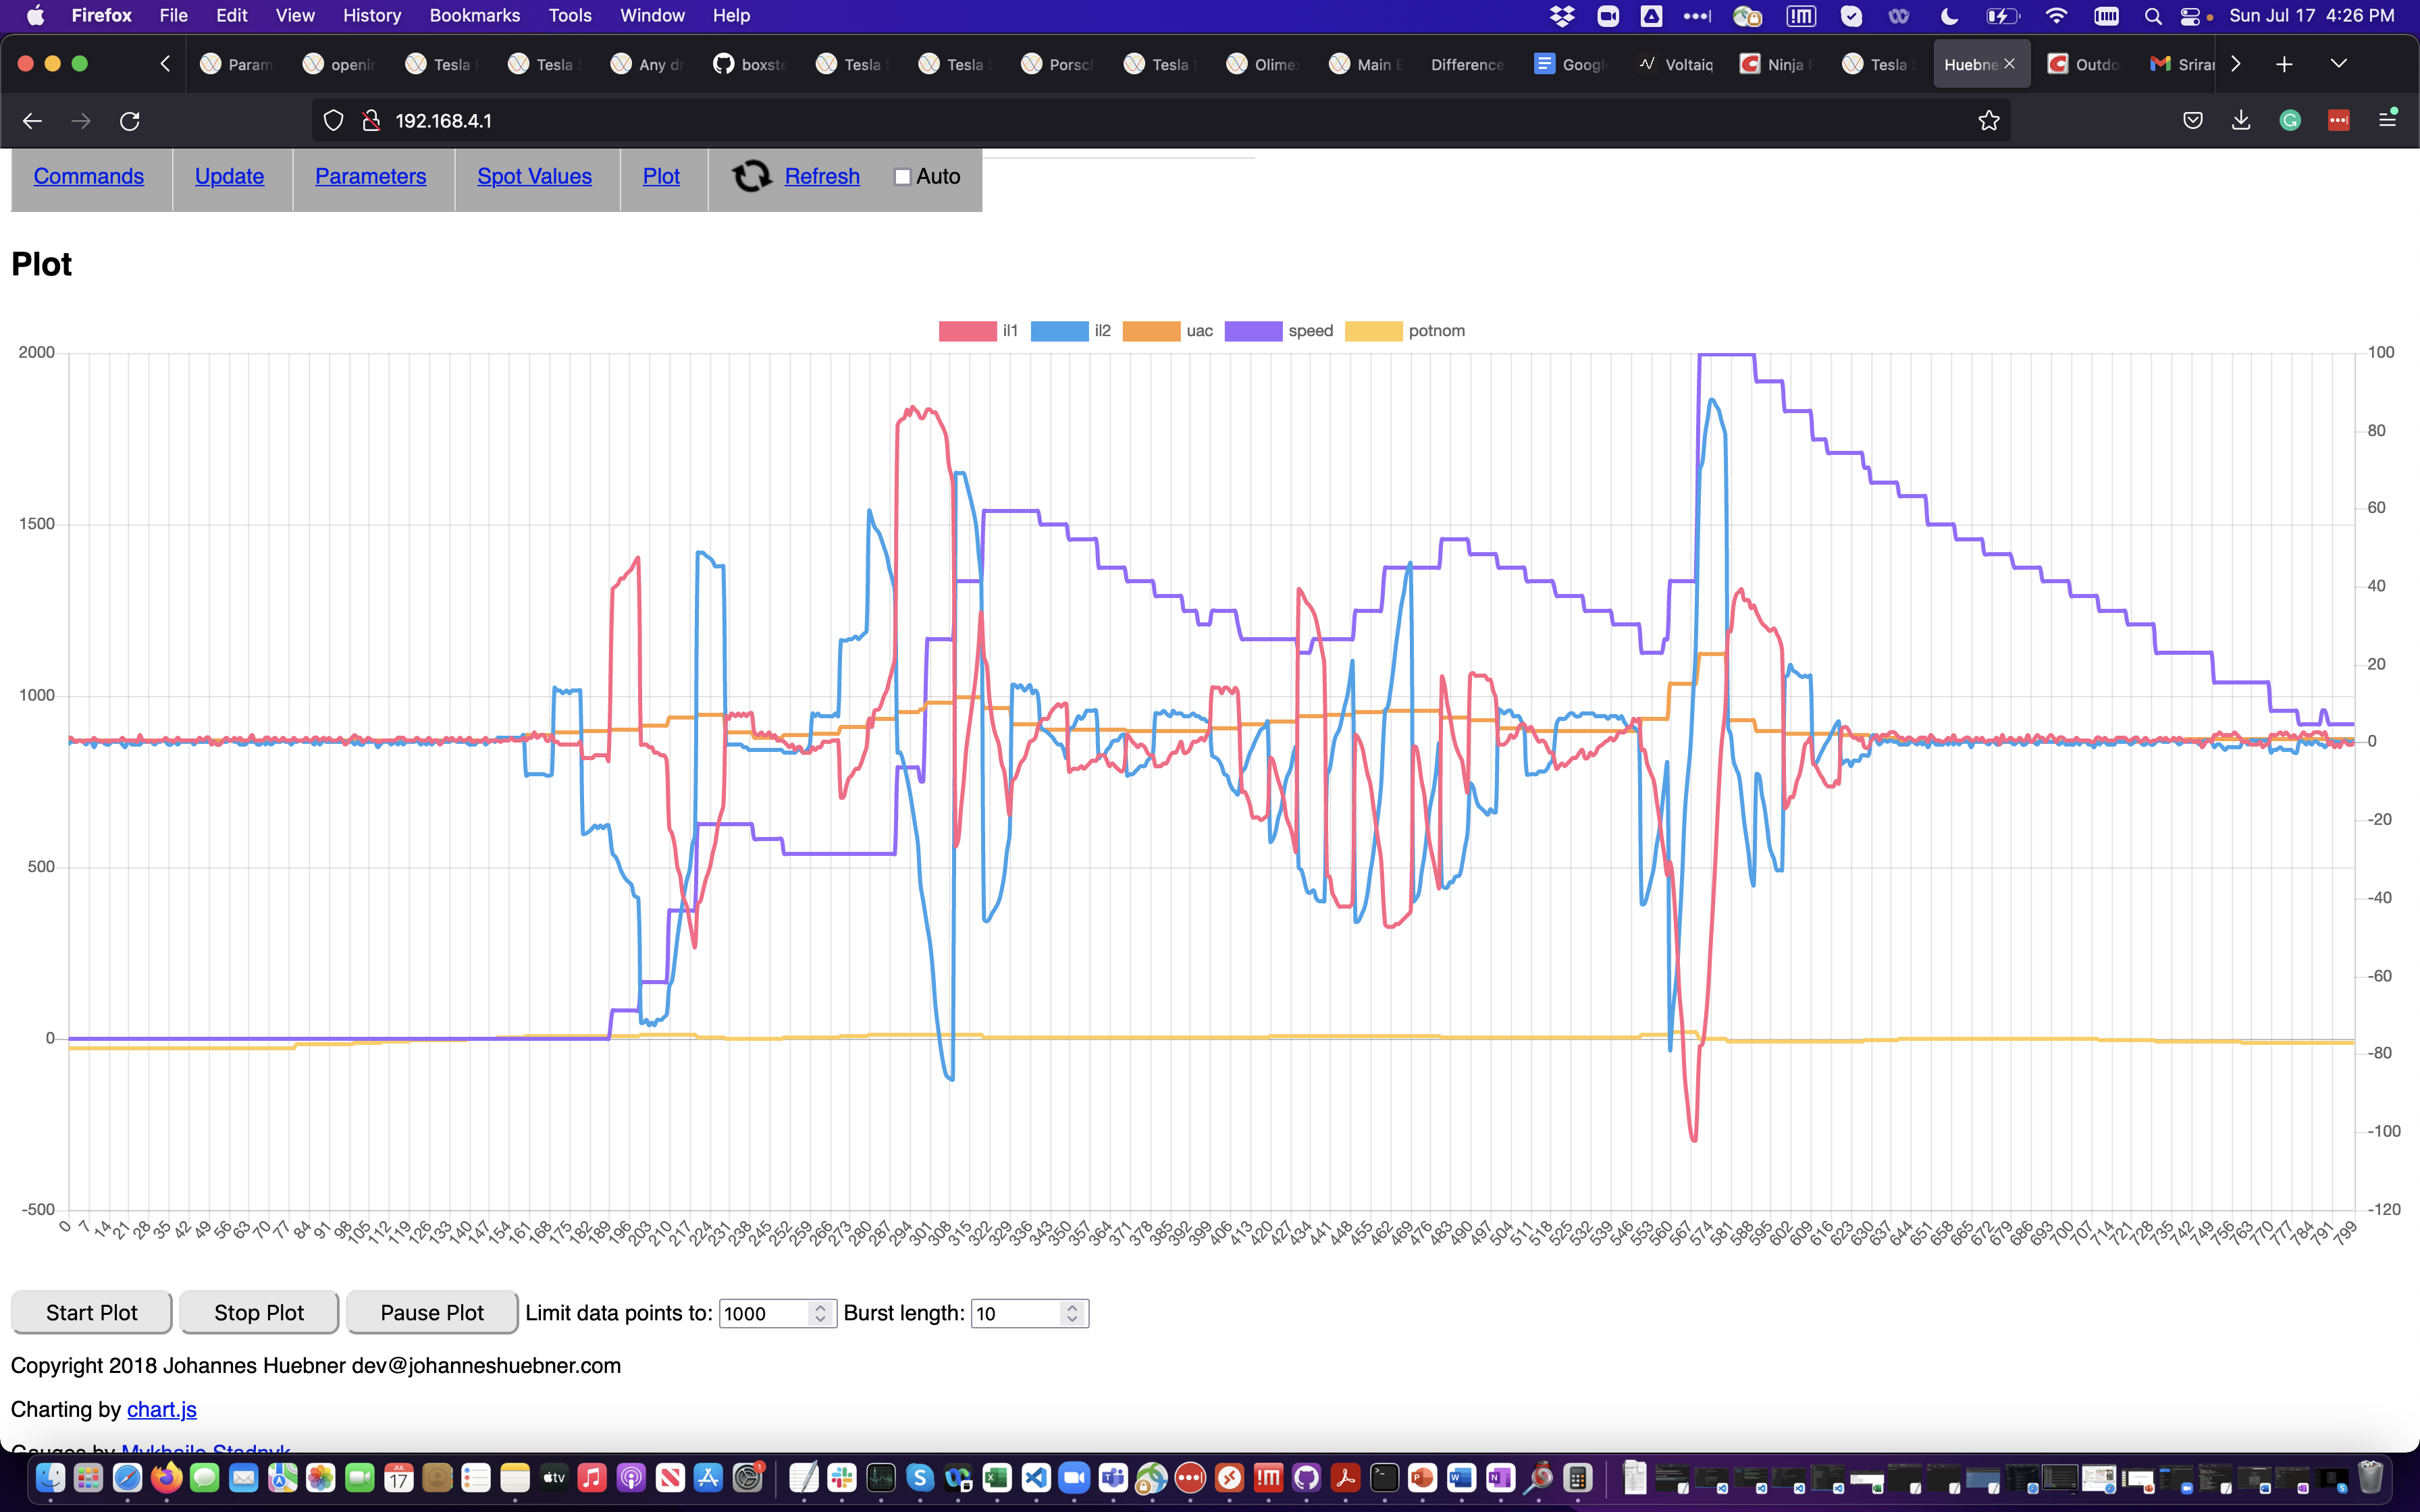Switch to the Voltaiq tab
This screenshot has width=2420, height=1512.
(x=1676, y=64)
